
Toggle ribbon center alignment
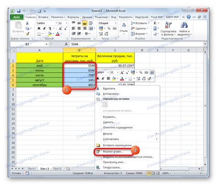point(79,28)
